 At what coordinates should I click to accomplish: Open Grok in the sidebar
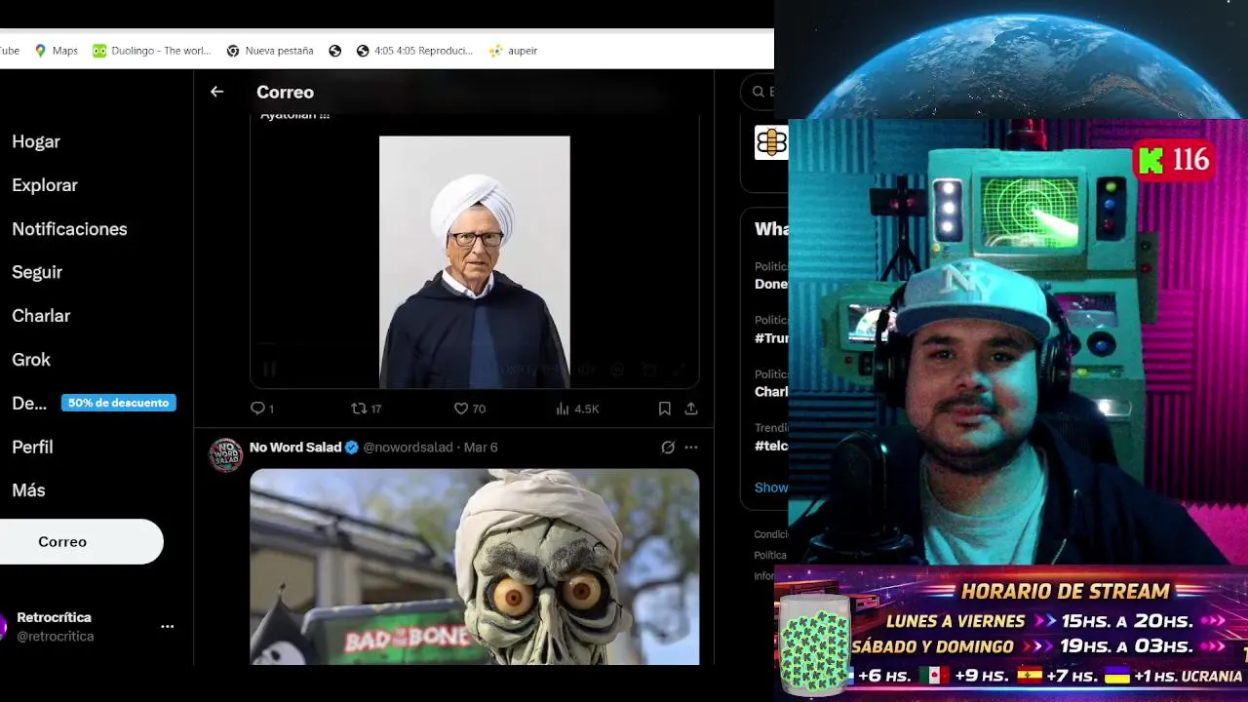[x=31, y=360]
